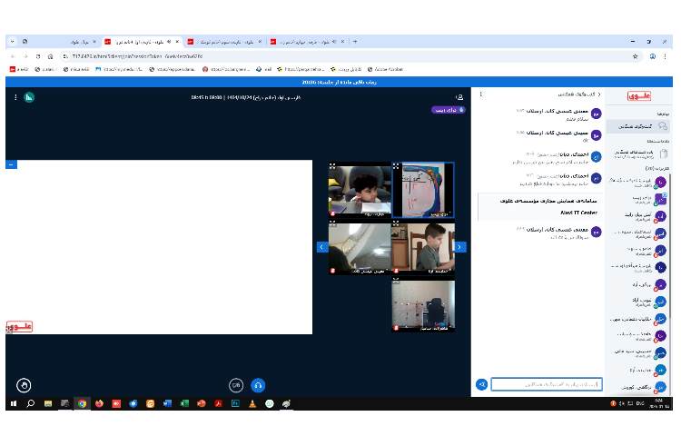Select the bottom webcam thumbnail
This screenshot has width=681, height=436.
tap(423, 305)
